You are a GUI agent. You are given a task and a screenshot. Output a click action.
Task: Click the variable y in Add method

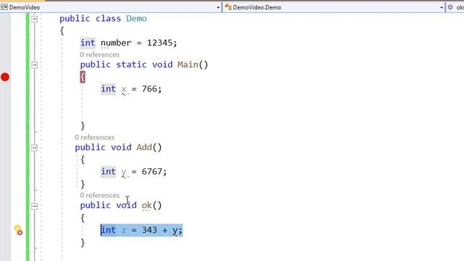124,172
